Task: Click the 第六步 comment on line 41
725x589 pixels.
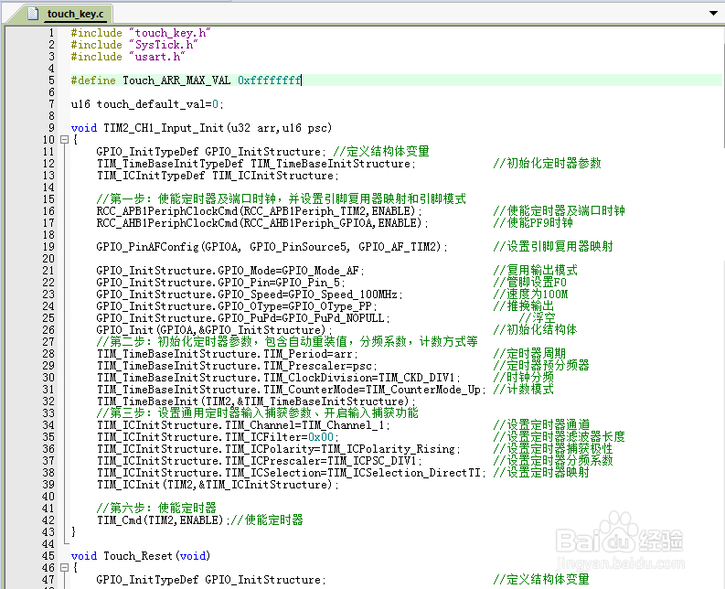Action: (156, 508)
